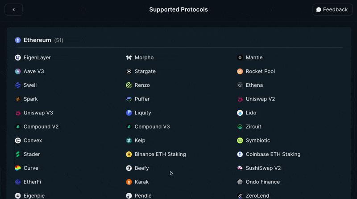Click the Karak orange icon
Screen dimensions: 357x199
pyautogui.click(x=129, y=182)
